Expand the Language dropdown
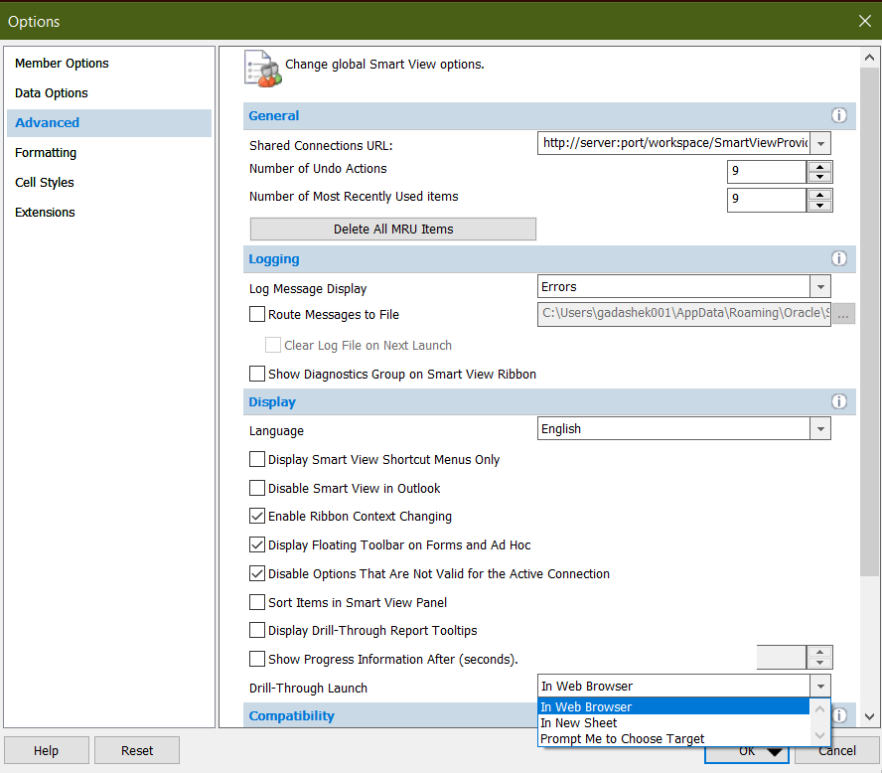Image resolution: width=882 pixels, height=773 pixels. click(820, 429)
